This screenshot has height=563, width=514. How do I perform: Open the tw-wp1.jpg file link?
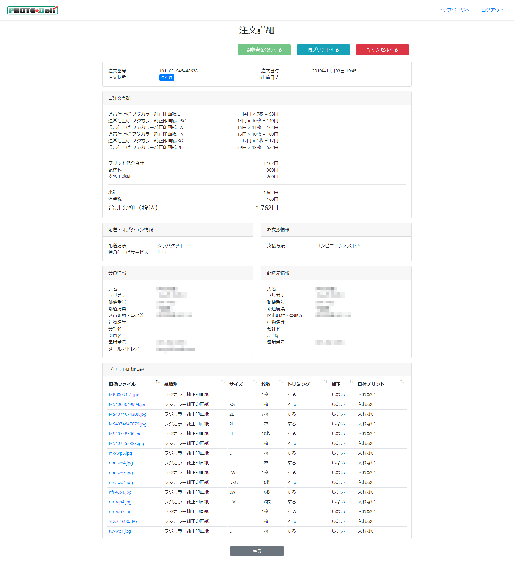120,531
